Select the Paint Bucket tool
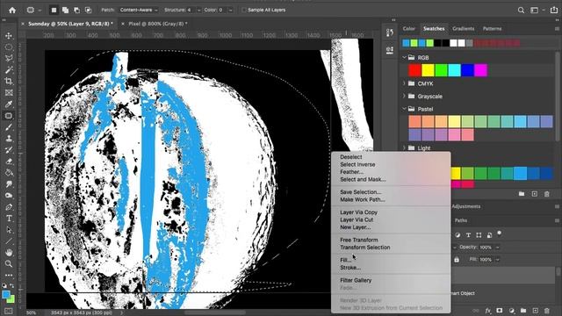The width and height of the screenshot is (562, 316). click(x=9, y=173)
